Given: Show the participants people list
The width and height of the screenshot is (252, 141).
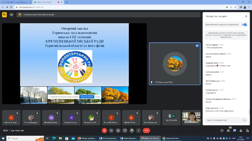Looking at the screenshot, I should coord(228,130).
